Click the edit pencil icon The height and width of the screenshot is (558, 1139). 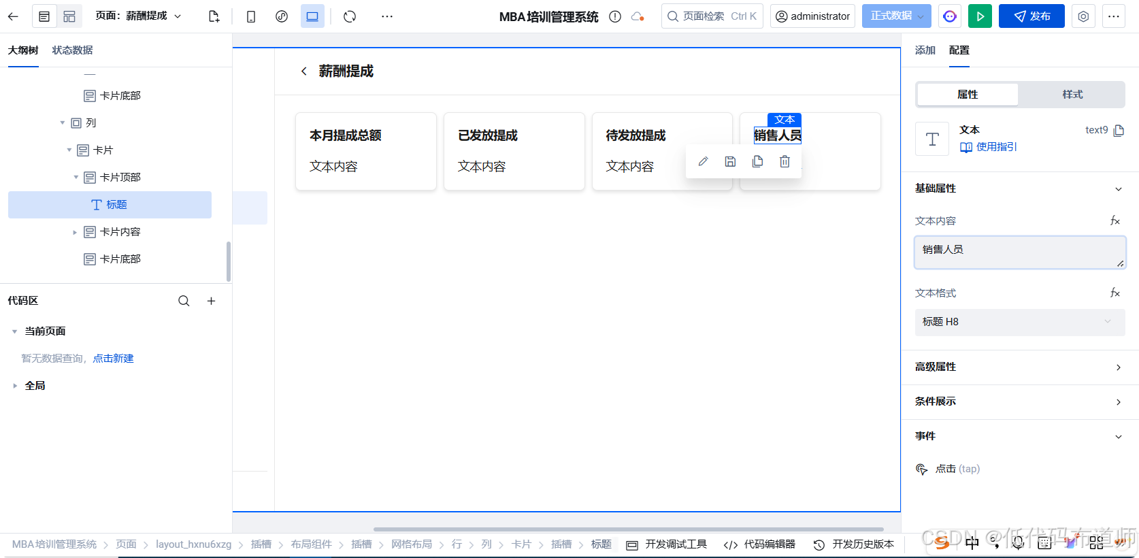click(703, 161)
